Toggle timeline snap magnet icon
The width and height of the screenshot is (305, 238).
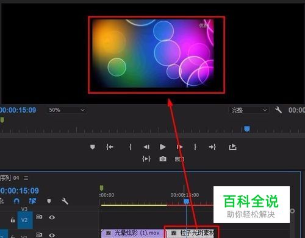[16, 201]
